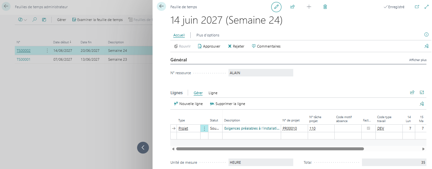Screen dimensions: 432x169
Task: Click the scrollbar's left arrow in the lines grid
Action: click(173, 149)
